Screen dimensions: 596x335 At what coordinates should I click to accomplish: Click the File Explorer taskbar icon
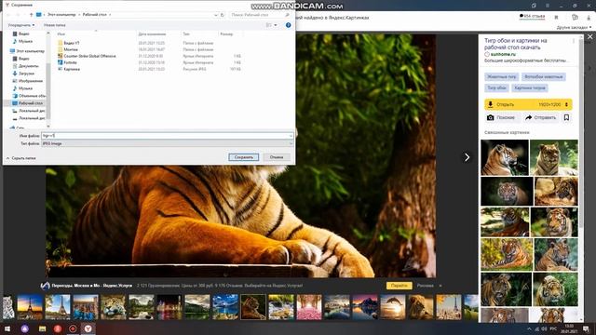click(42, 328)
